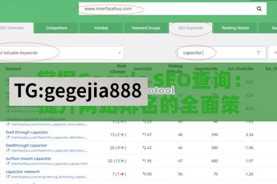Screen dimensions: 277x184
Task: Click green up arrow in feedthrough capacitor rank
Action: point(122,148)
